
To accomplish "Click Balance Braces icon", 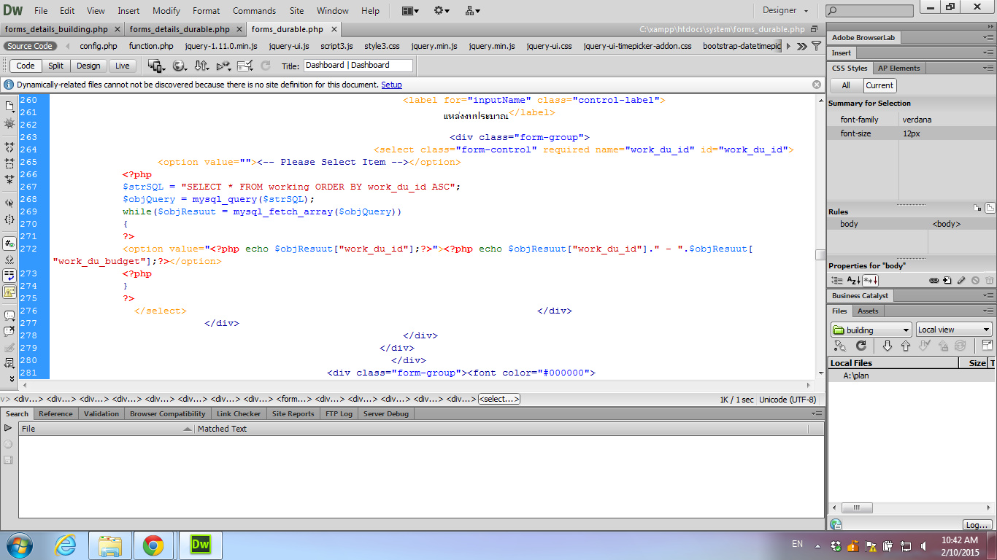I will click(x=9, y=219).
